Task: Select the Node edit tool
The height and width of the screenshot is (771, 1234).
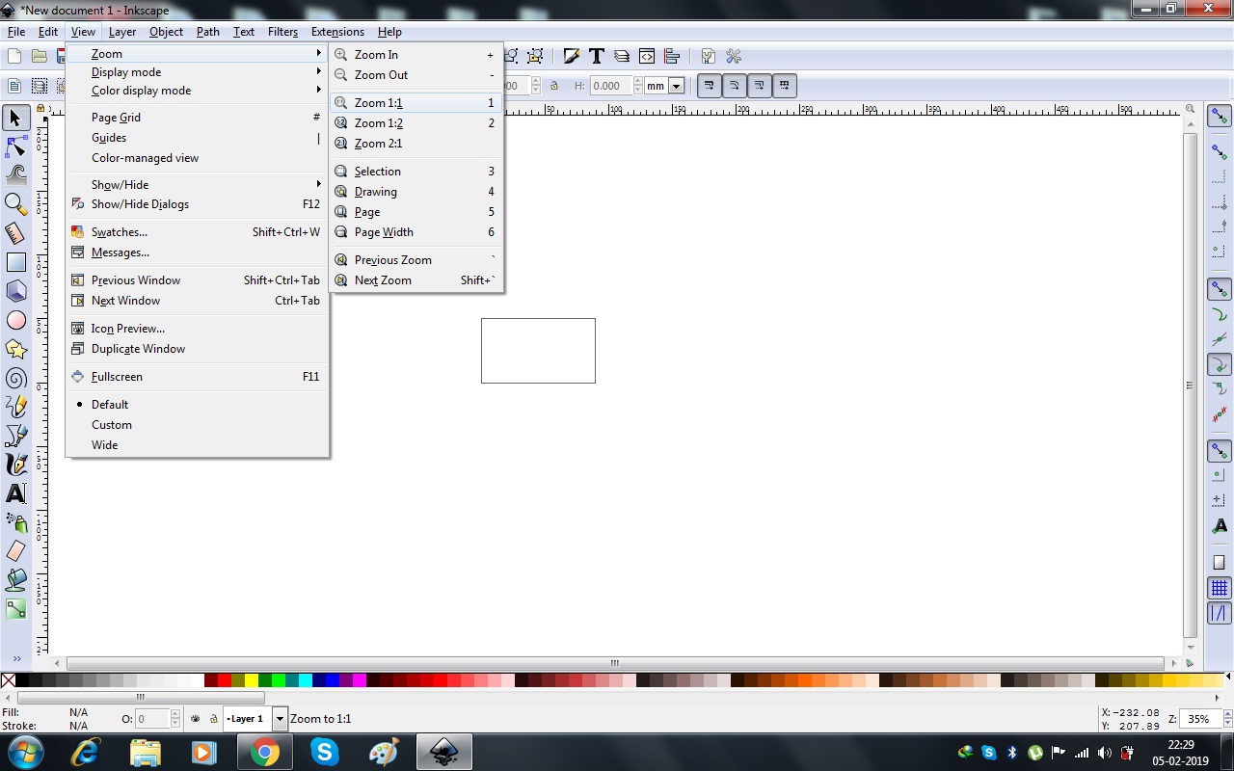Action: pyautogui.click(x=15, y=146)
